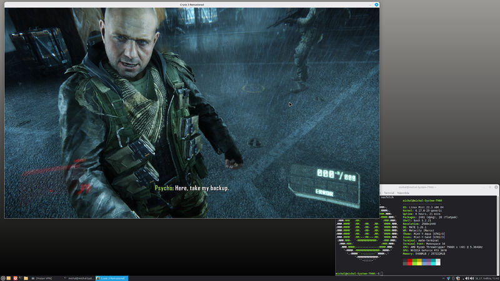Select the 'CPU: AMD Ryzen Threadripper' line
The image size is (500, 281).
tap(442, 247)
